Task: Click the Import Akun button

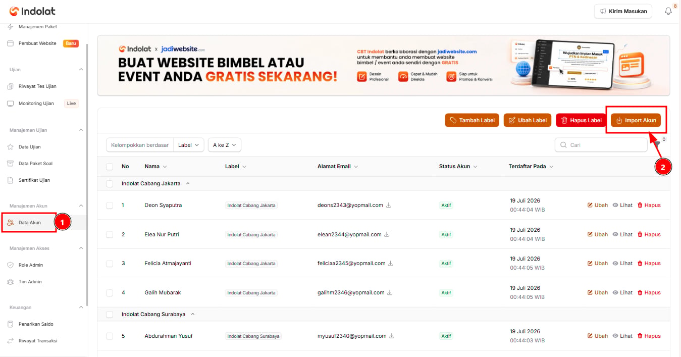Action: 636,120
